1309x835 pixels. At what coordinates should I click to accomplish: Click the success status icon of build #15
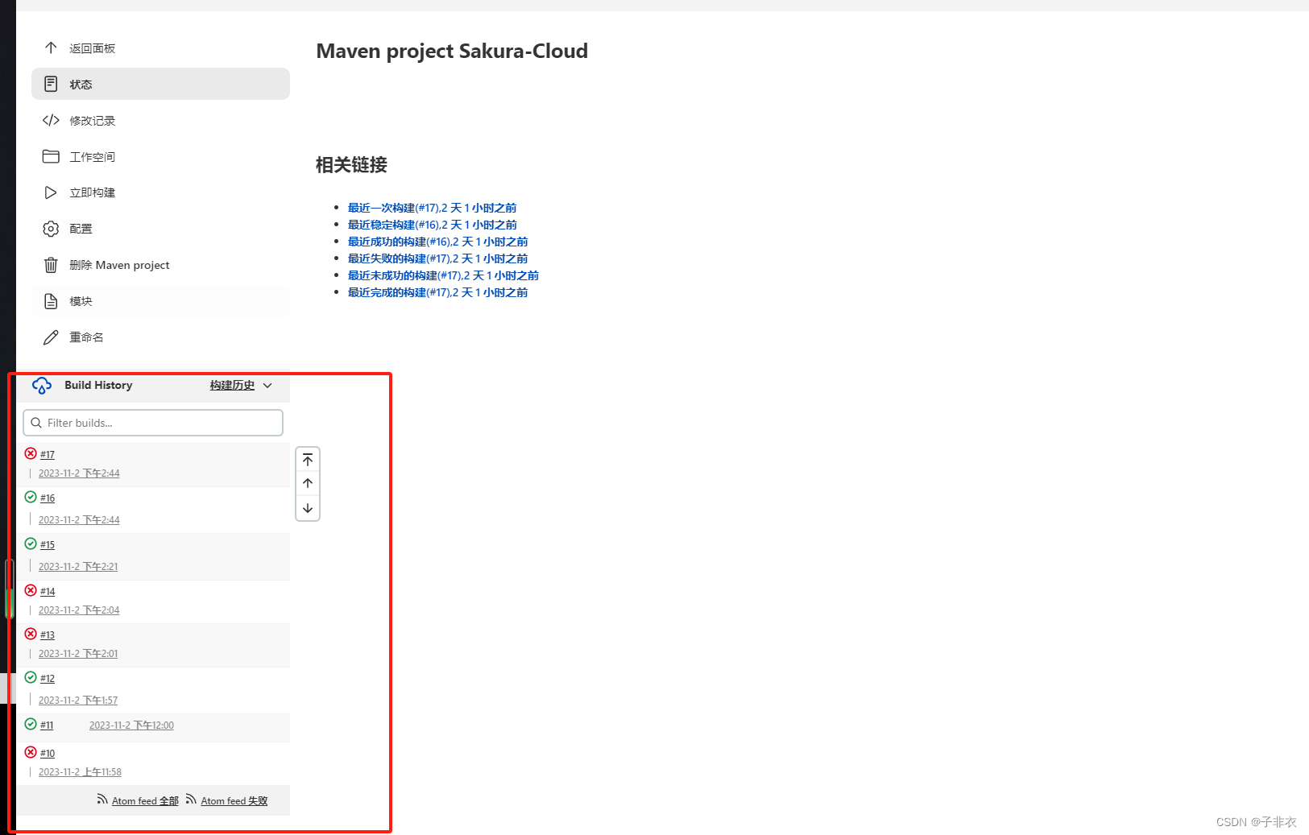31,544
